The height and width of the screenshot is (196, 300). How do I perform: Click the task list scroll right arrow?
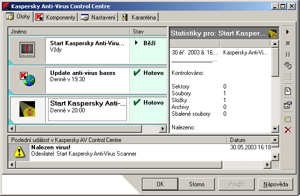point(163,128)
